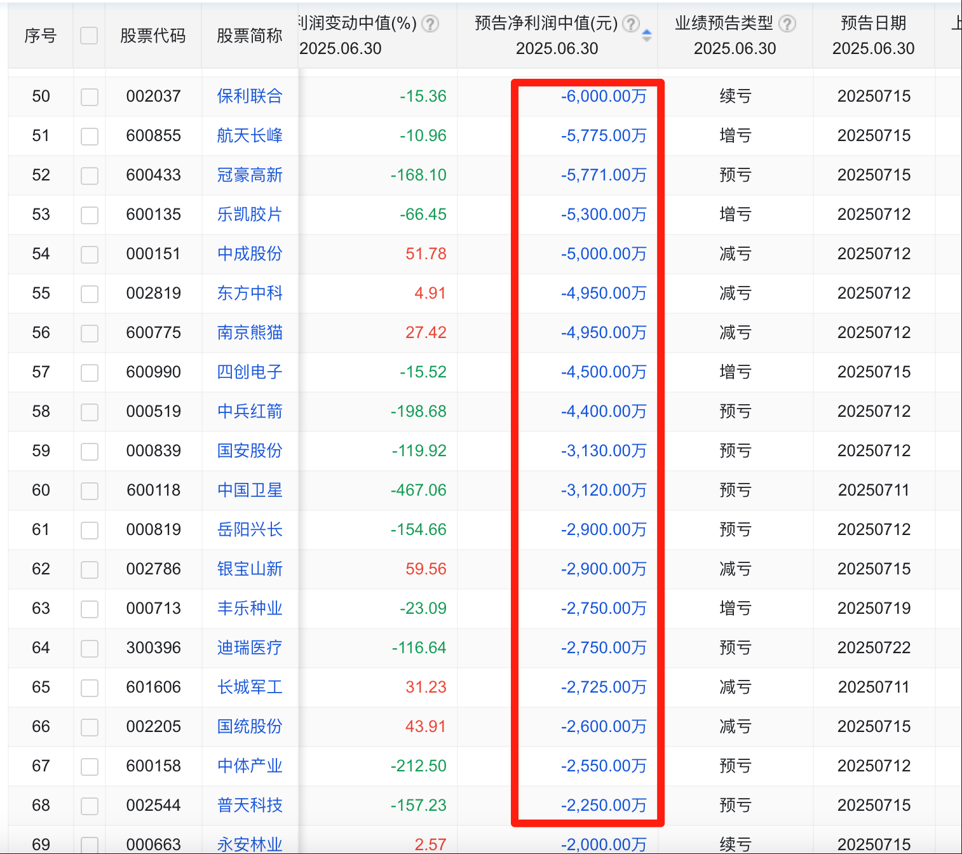Open stock link 长城军工
This screenshot has height=854, width=962.
tap(250, 687)
